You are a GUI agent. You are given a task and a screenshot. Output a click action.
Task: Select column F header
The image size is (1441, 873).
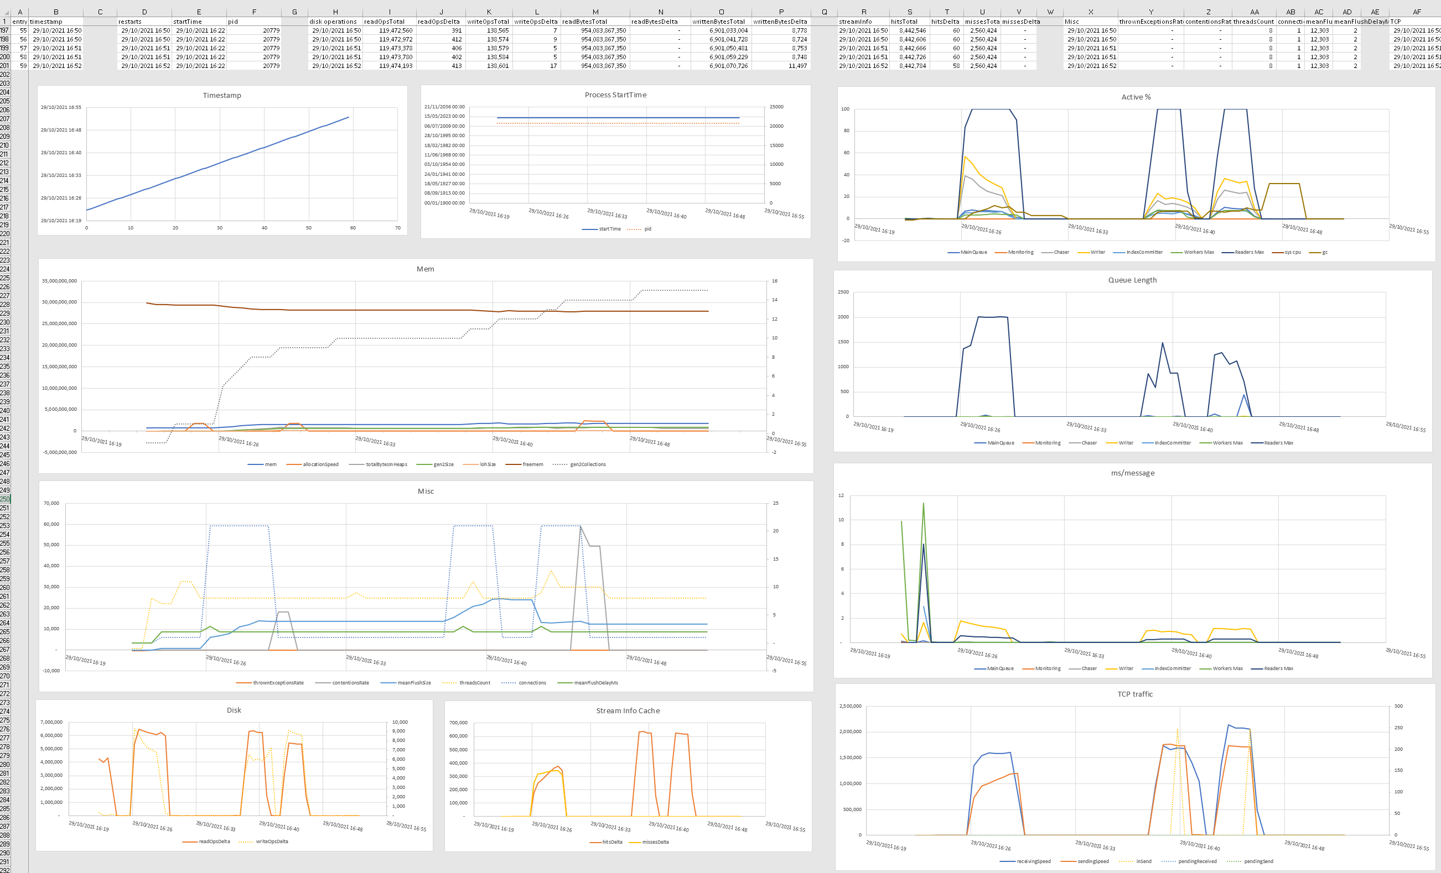click(254, 12)
